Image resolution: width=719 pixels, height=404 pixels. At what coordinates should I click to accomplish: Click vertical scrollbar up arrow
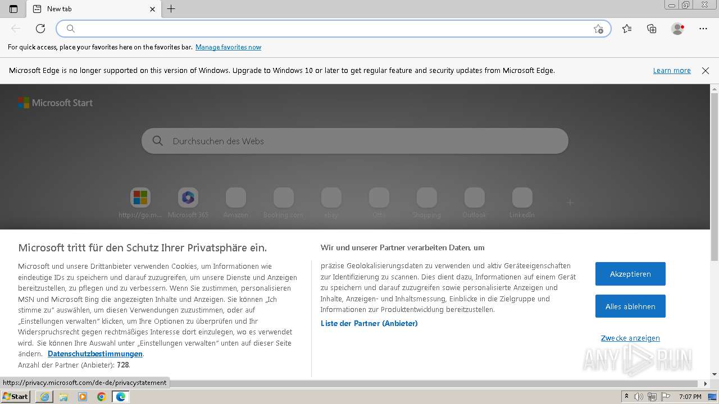715,89
